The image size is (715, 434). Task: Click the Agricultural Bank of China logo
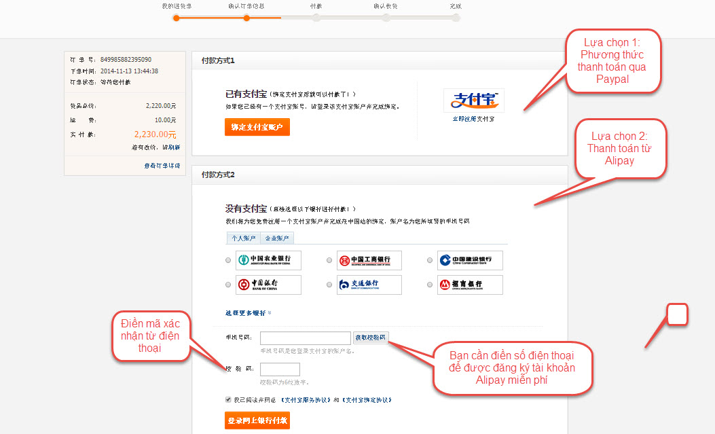[268, 260]
